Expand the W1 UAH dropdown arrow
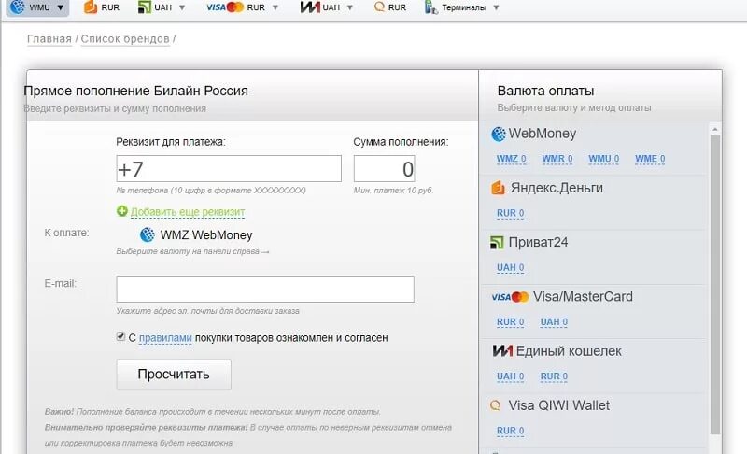This screenshot has height=454, width=747. pyautogui.click(x=350, y=7)
